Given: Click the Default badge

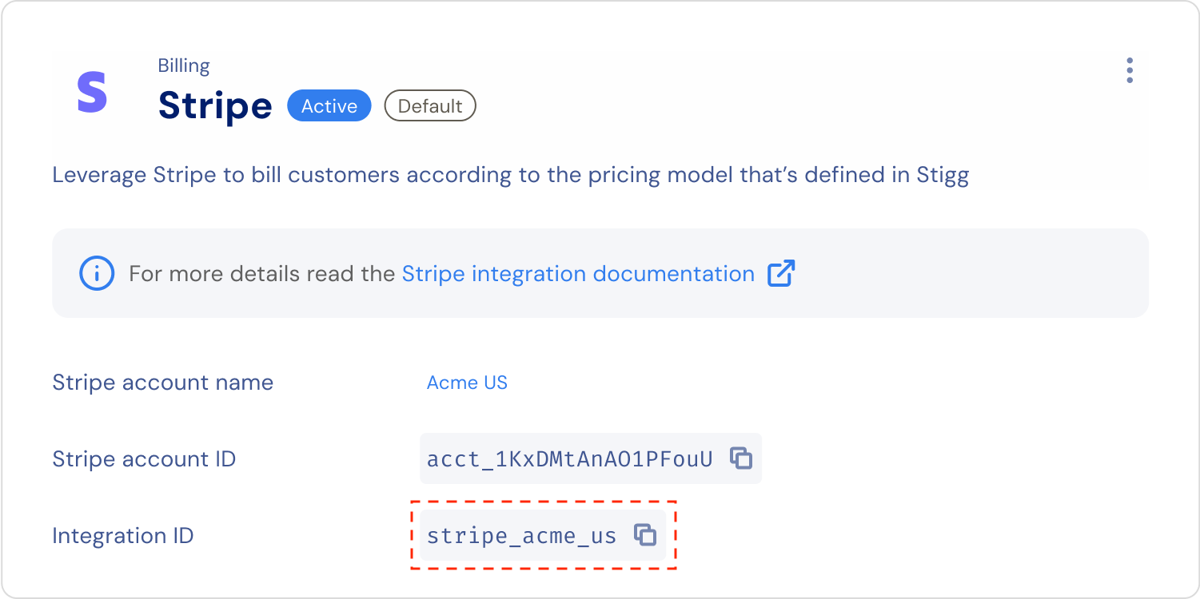Looking at the screenshot, I should [430, 106].
